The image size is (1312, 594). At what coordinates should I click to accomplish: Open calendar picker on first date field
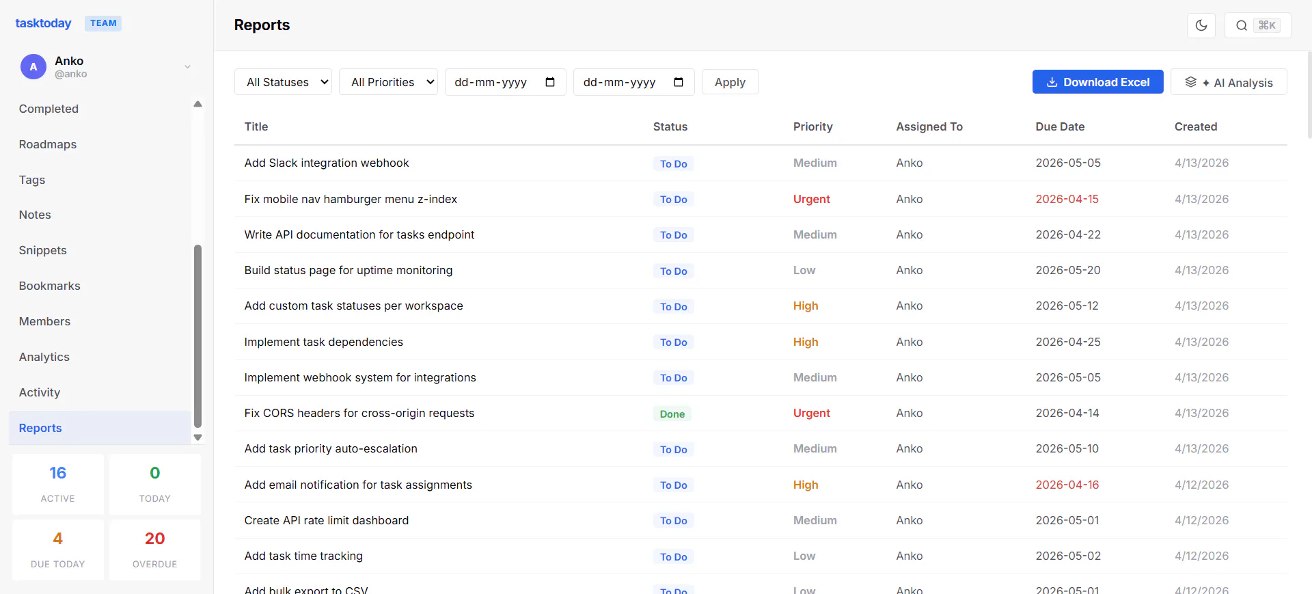[550, 82]
